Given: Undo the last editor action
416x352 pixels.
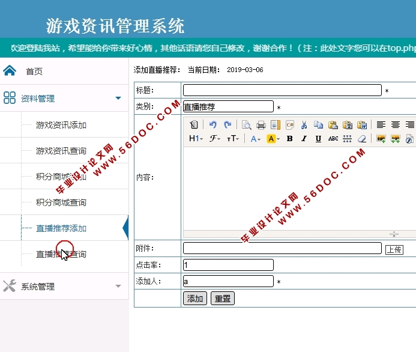Looking at the screenshot, I should point(213,124).
